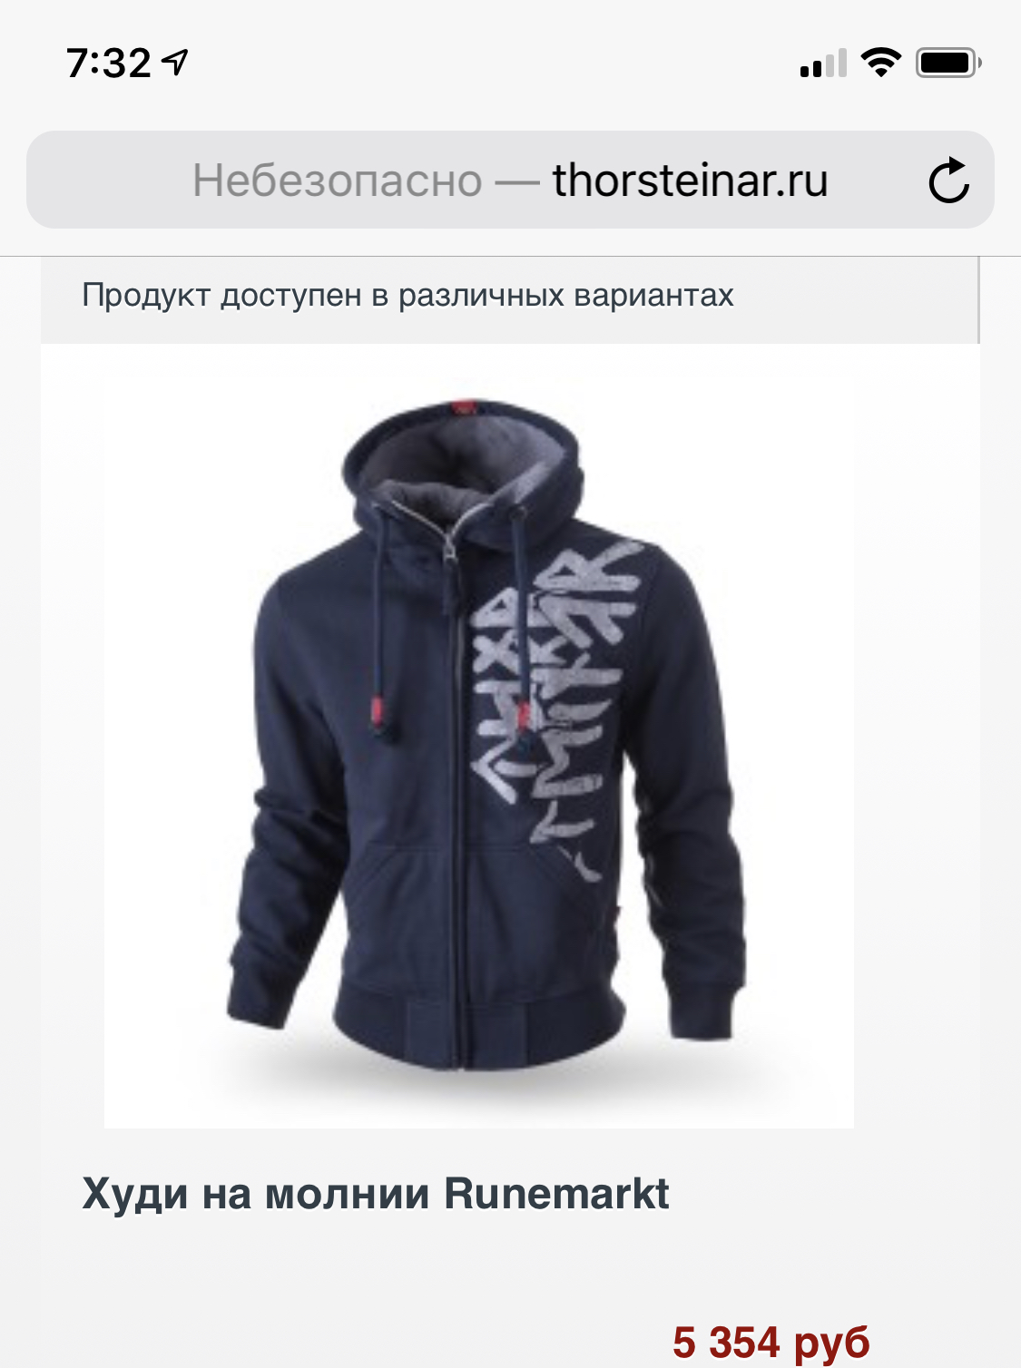The width and height of the screenshot is (1021, 1368).
Task: Tap the 7:32 clock in the status bar
Action: coord(109,64)
